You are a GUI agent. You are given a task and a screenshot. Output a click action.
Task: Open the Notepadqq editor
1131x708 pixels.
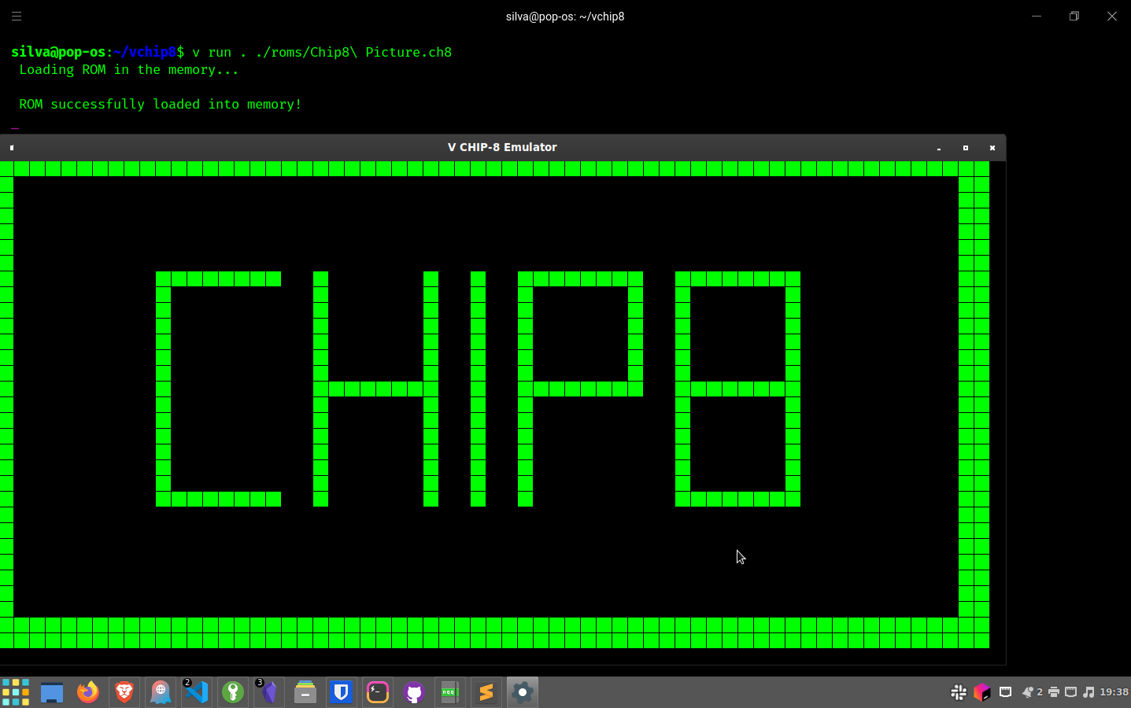[449, 692]
